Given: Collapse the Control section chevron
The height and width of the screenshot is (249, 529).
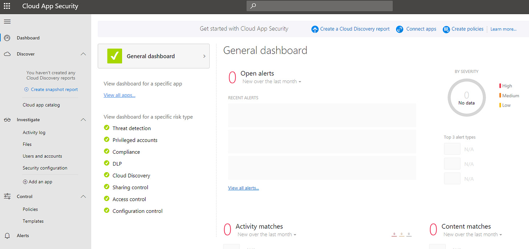Looking at the screenshot, I should click(83, 196).
